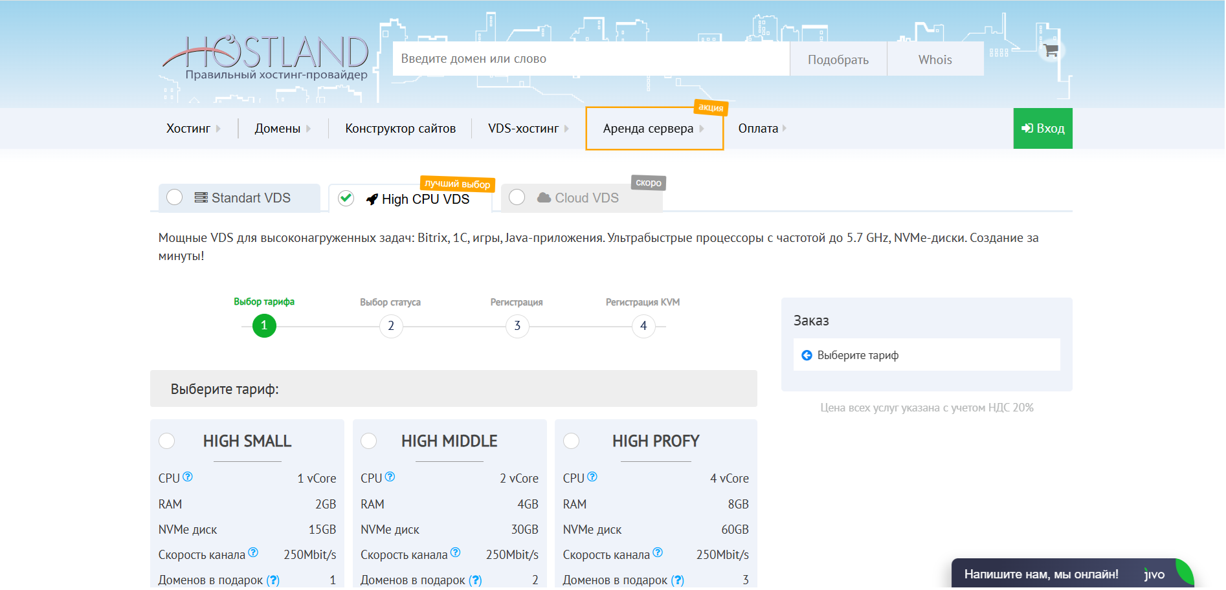Click channel speed help icon in HIGH SMALL
This screenshot has height=590, width=1226.
pyautogui.click(x=253, y=552)
